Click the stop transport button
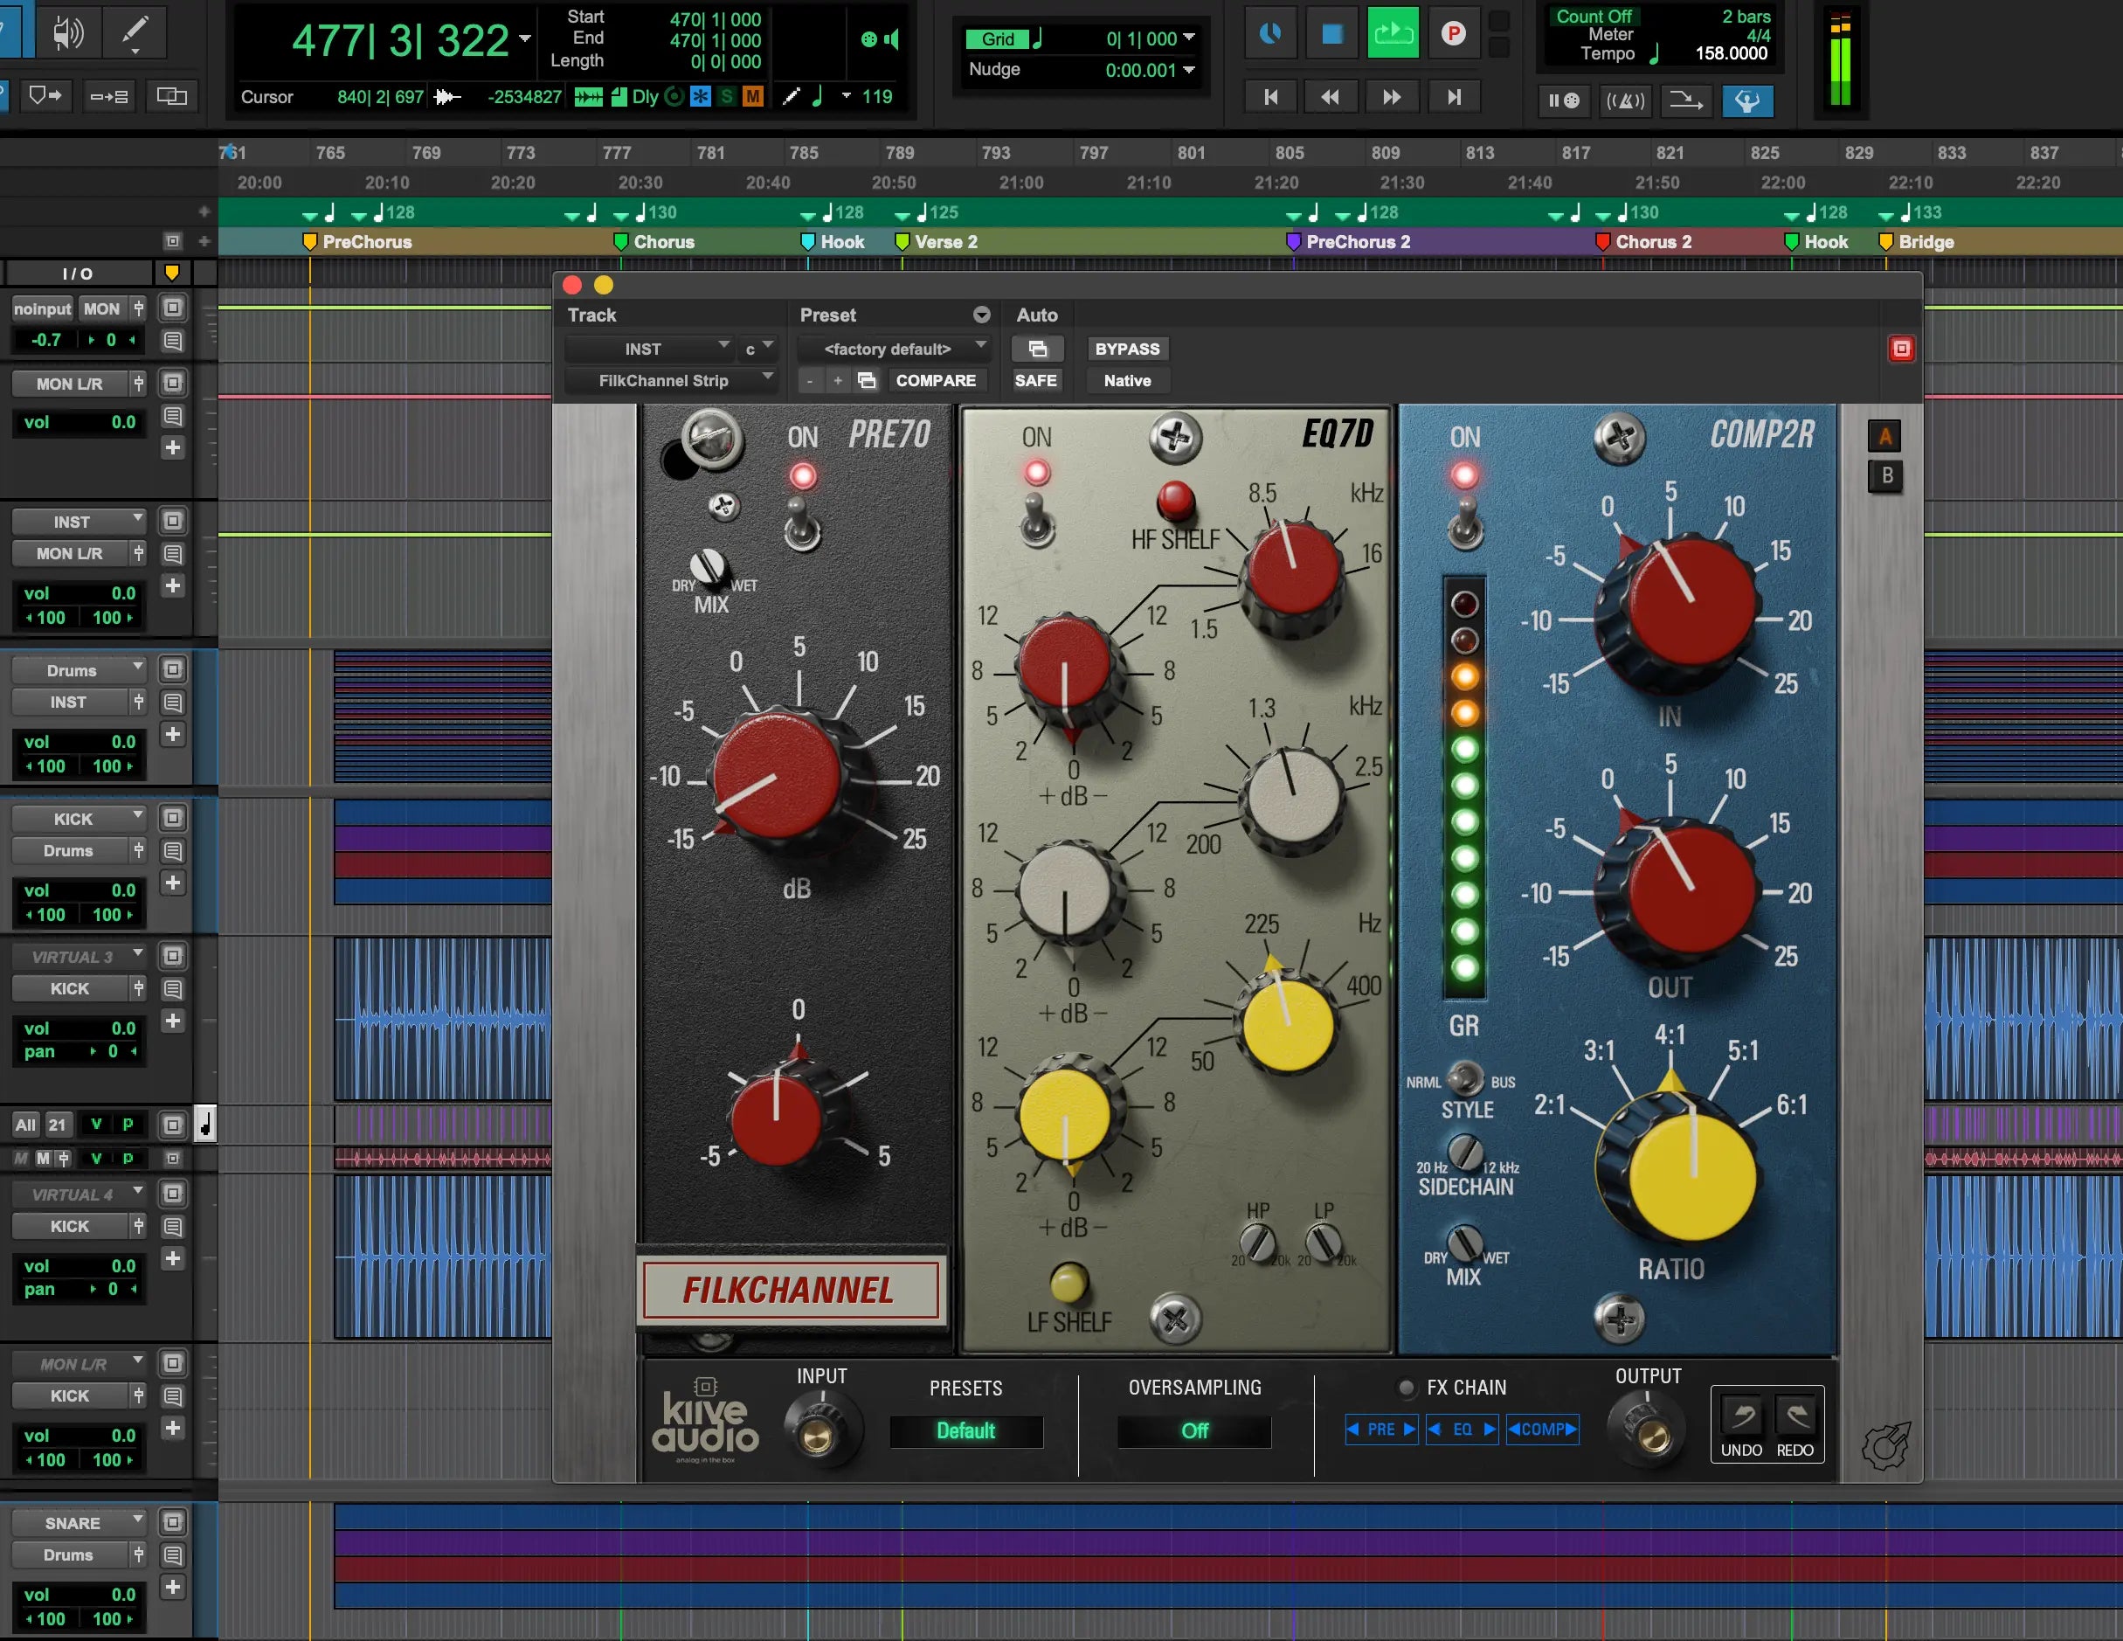Screen dimensions: 2123x1641 (1331, 34)
